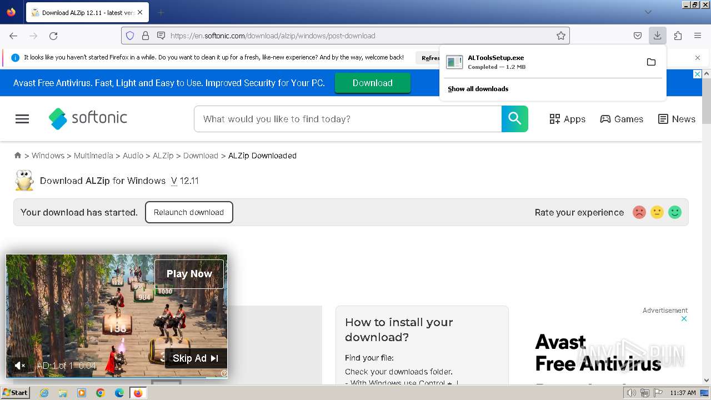Rate experience with yellow neutral face
This screenshot has height=400, width=711.
[x=657, y=212]
